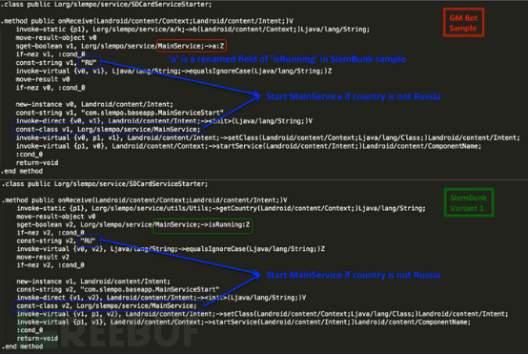Click 'invoke-virtual {p1, v0}' startService line
This screenshot has width=528, height=355.
pos(249,146)
